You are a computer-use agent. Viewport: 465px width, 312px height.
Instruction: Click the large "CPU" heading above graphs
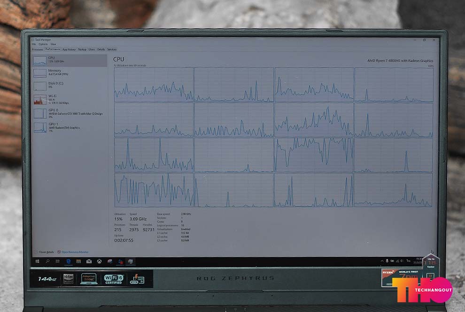(119, 59)
